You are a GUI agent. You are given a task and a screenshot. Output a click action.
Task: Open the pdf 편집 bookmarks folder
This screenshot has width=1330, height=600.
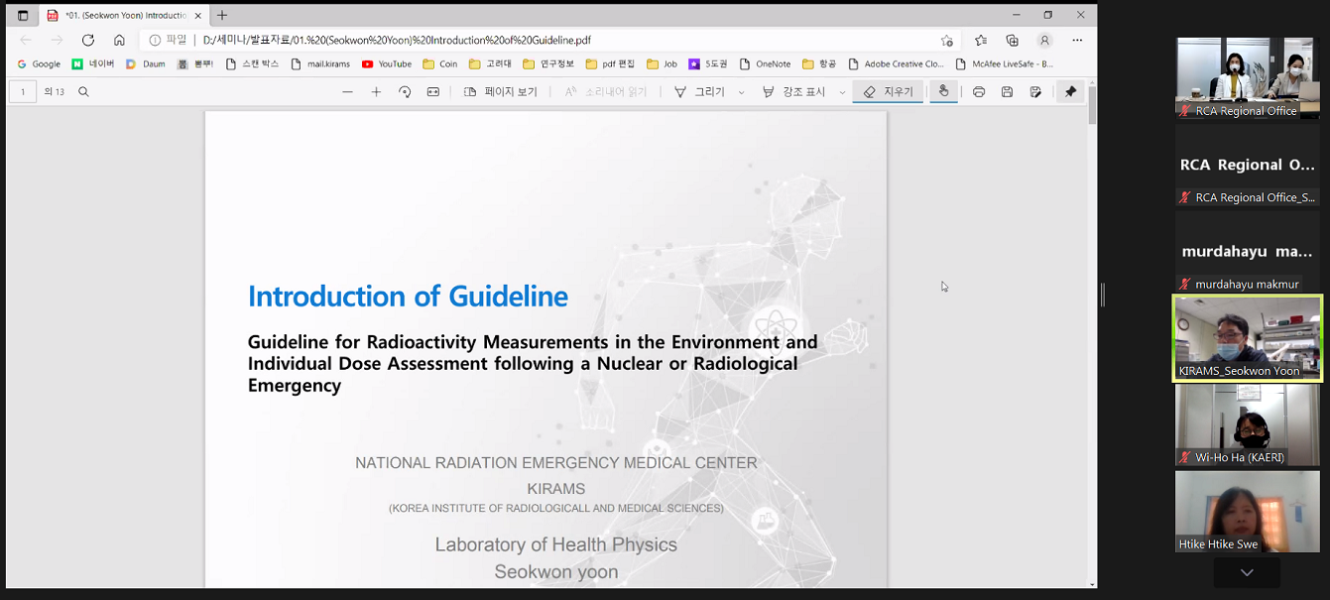click(x=610, y=64)
